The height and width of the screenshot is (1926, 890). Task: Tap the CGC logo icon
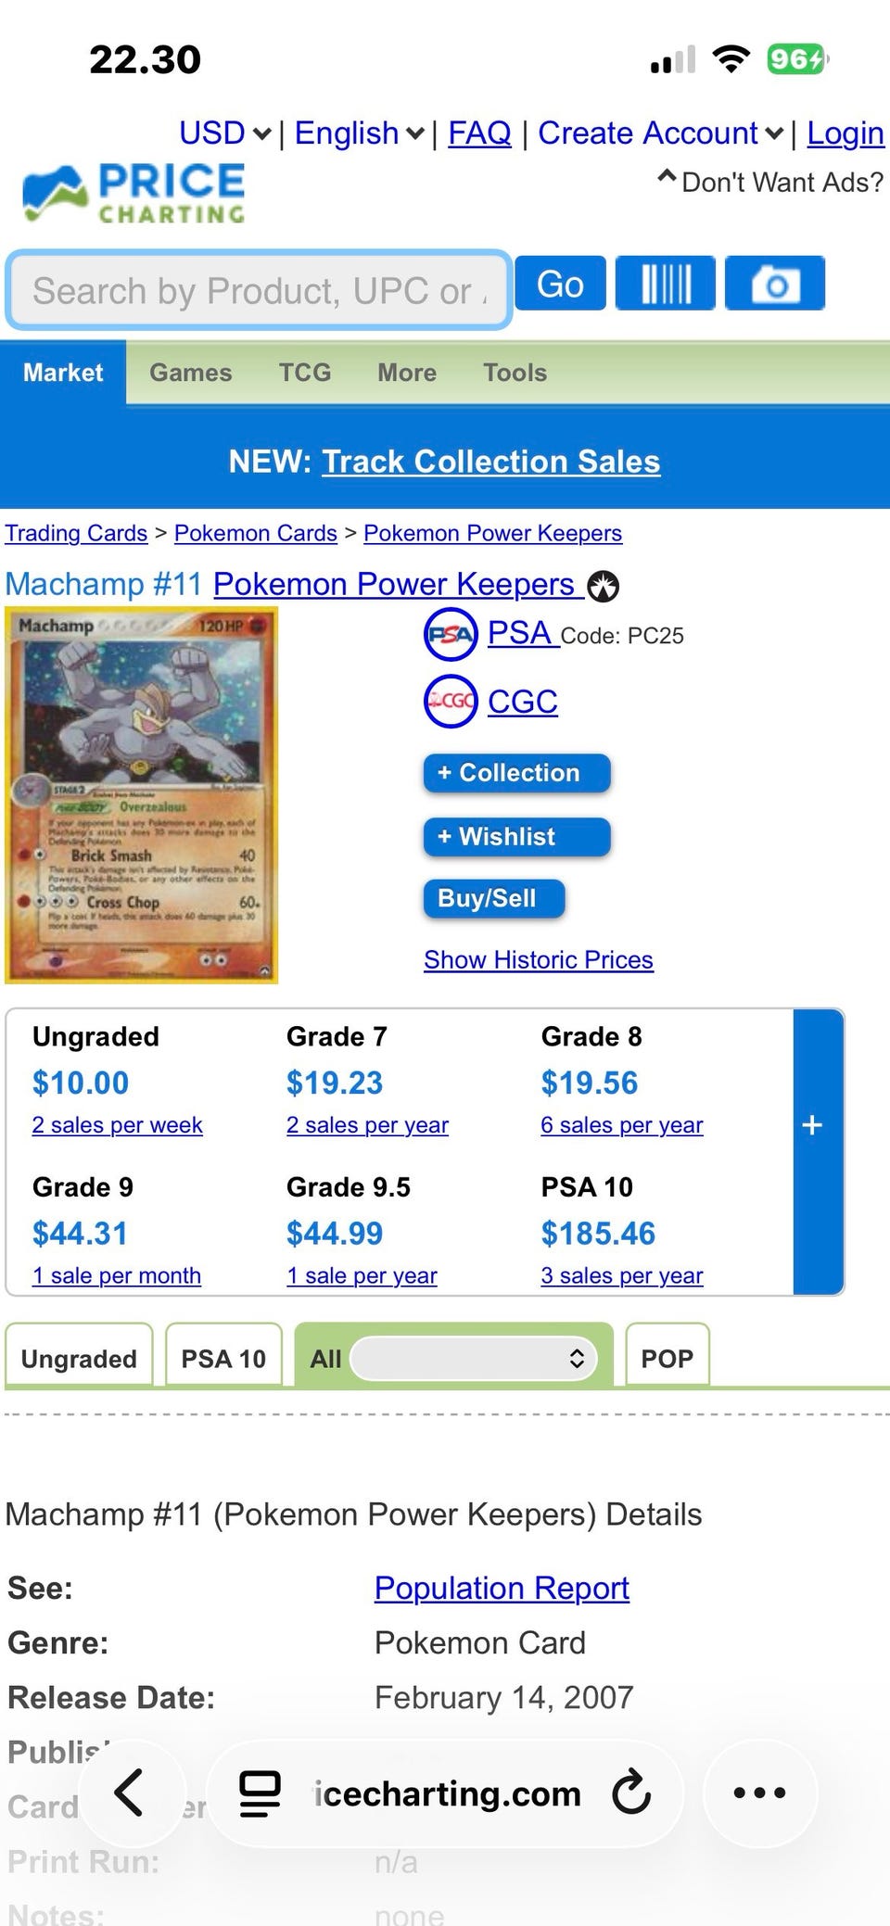click(451, 702)
